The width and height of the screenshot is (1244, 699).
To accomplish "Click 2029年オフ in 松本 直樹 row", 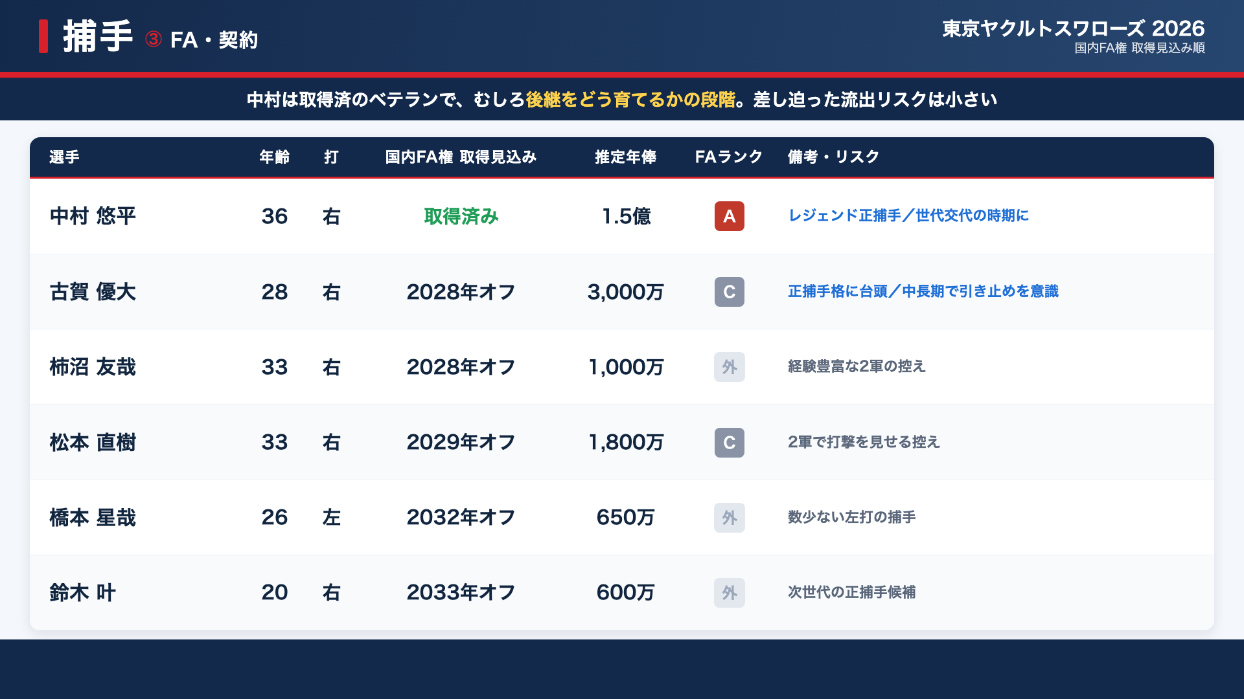I will (x=461, y=443).
